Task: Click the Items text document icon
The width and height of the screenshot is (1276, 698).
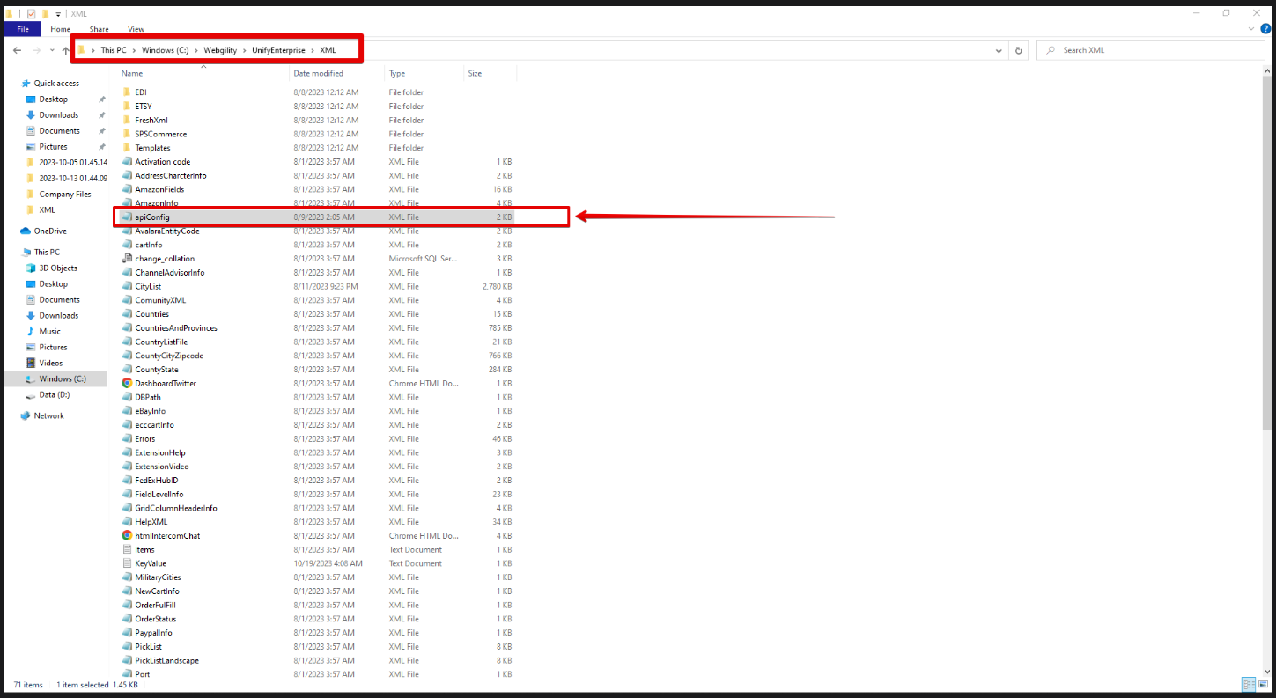Action: 127,549
